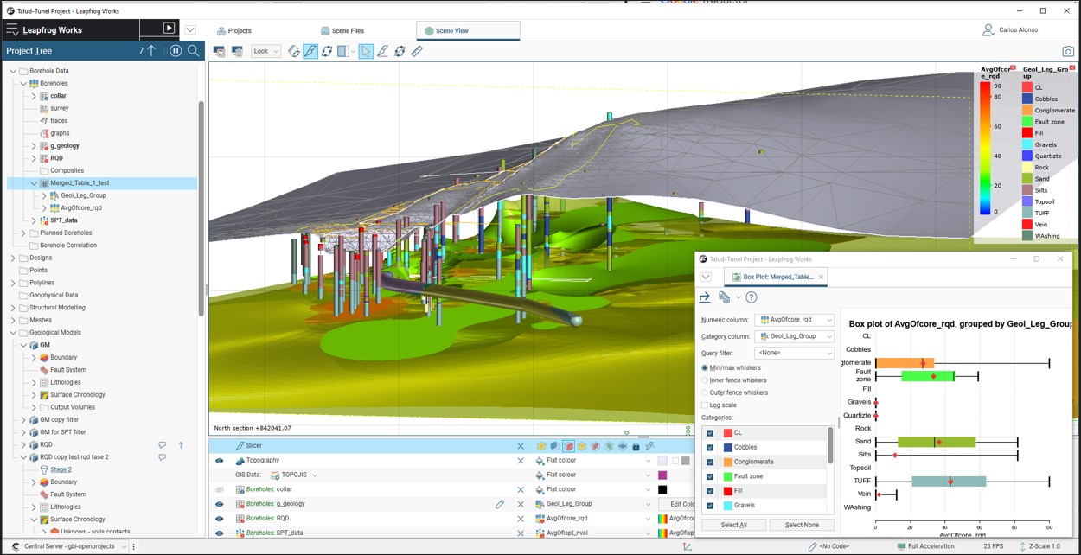The height and width of the screenshot is (555, 1081).
Task: Expand the Designs folder
Action: pos(13,258)
